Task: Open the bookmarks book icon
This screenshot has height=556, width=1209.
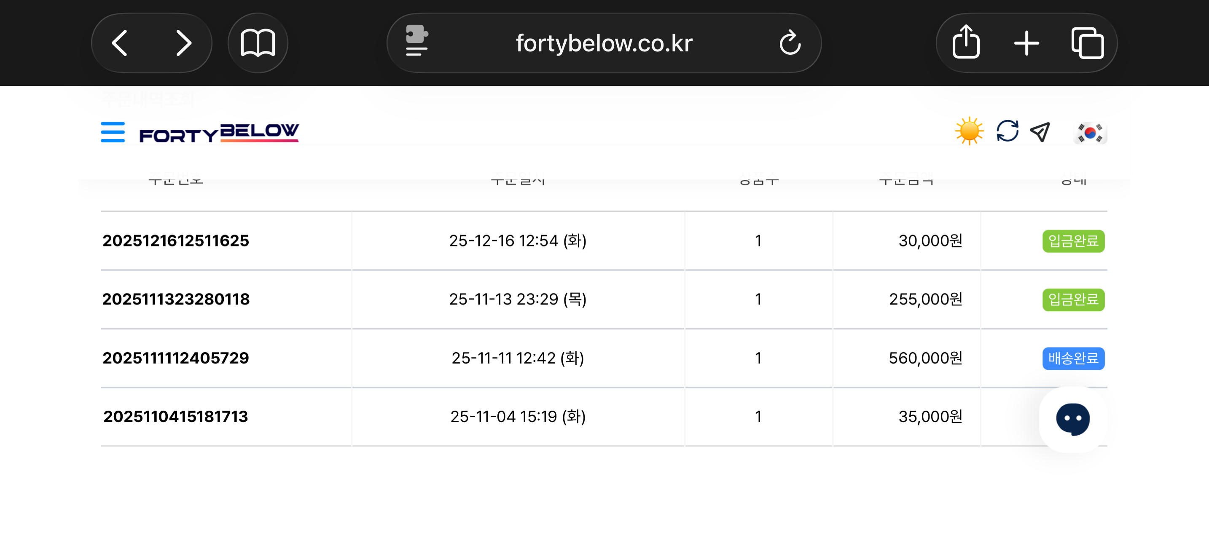Action: 258,43
